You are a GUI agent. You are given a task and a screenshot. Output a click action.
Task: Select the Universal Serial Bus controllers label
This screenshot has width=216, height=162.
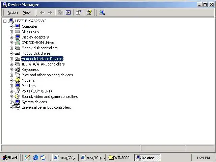point(47,107)
